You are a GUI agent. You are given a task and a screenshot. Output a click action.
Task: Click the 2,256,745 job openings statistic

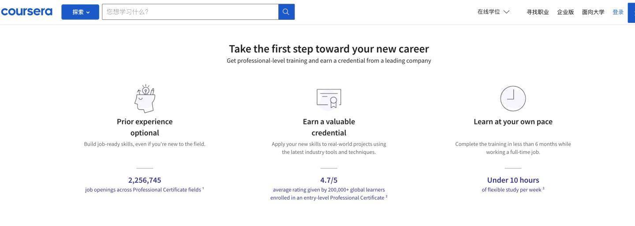pyautogui.click(x=145, y=180)
